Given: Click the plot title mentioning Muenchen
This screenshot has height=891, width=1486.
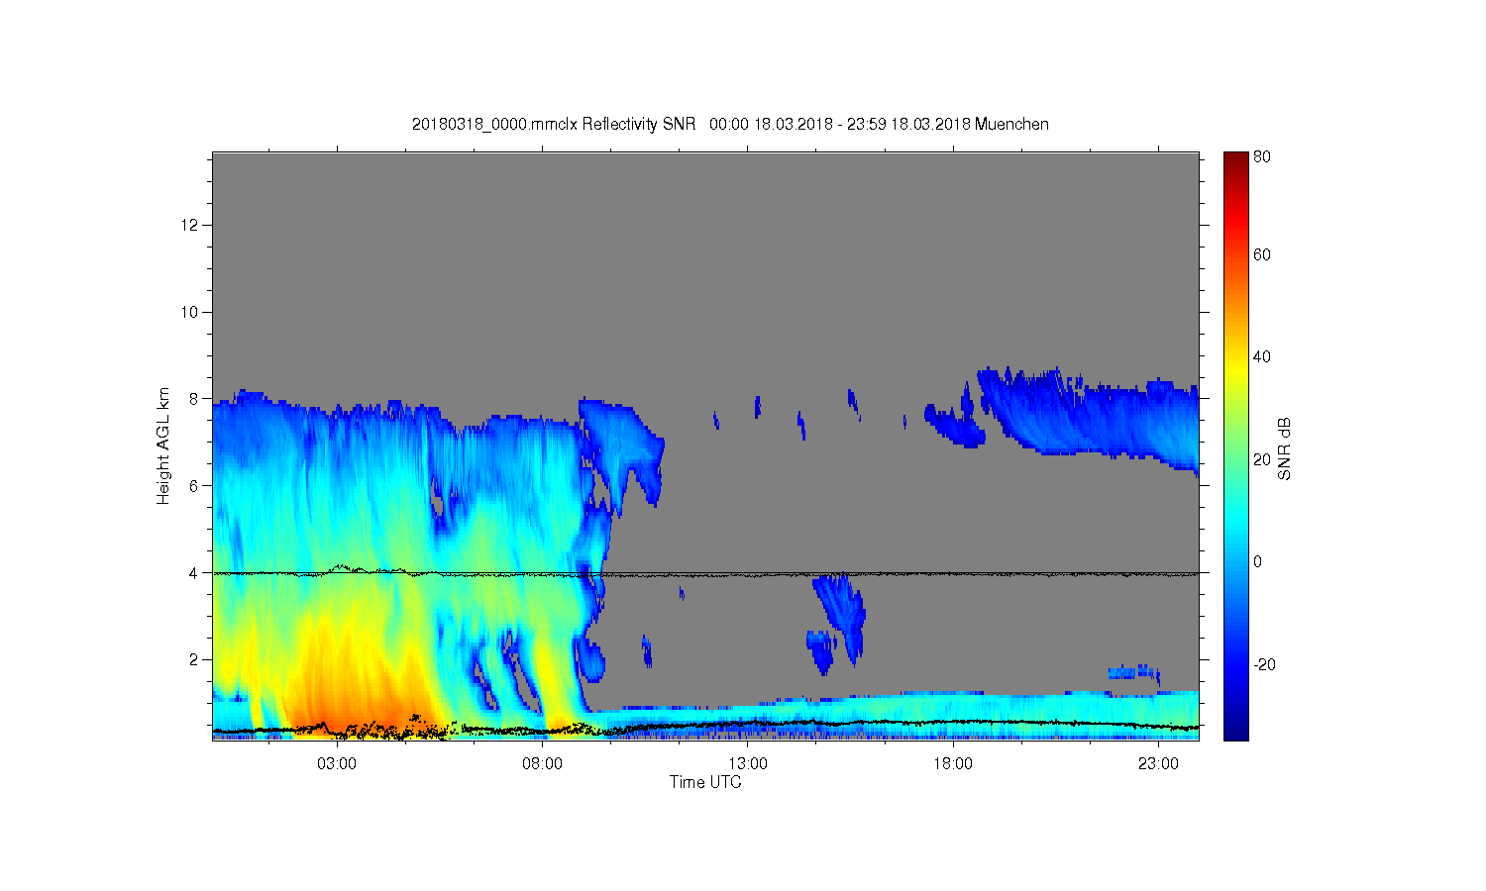Looking at the screenshot, I should (730, 124).
